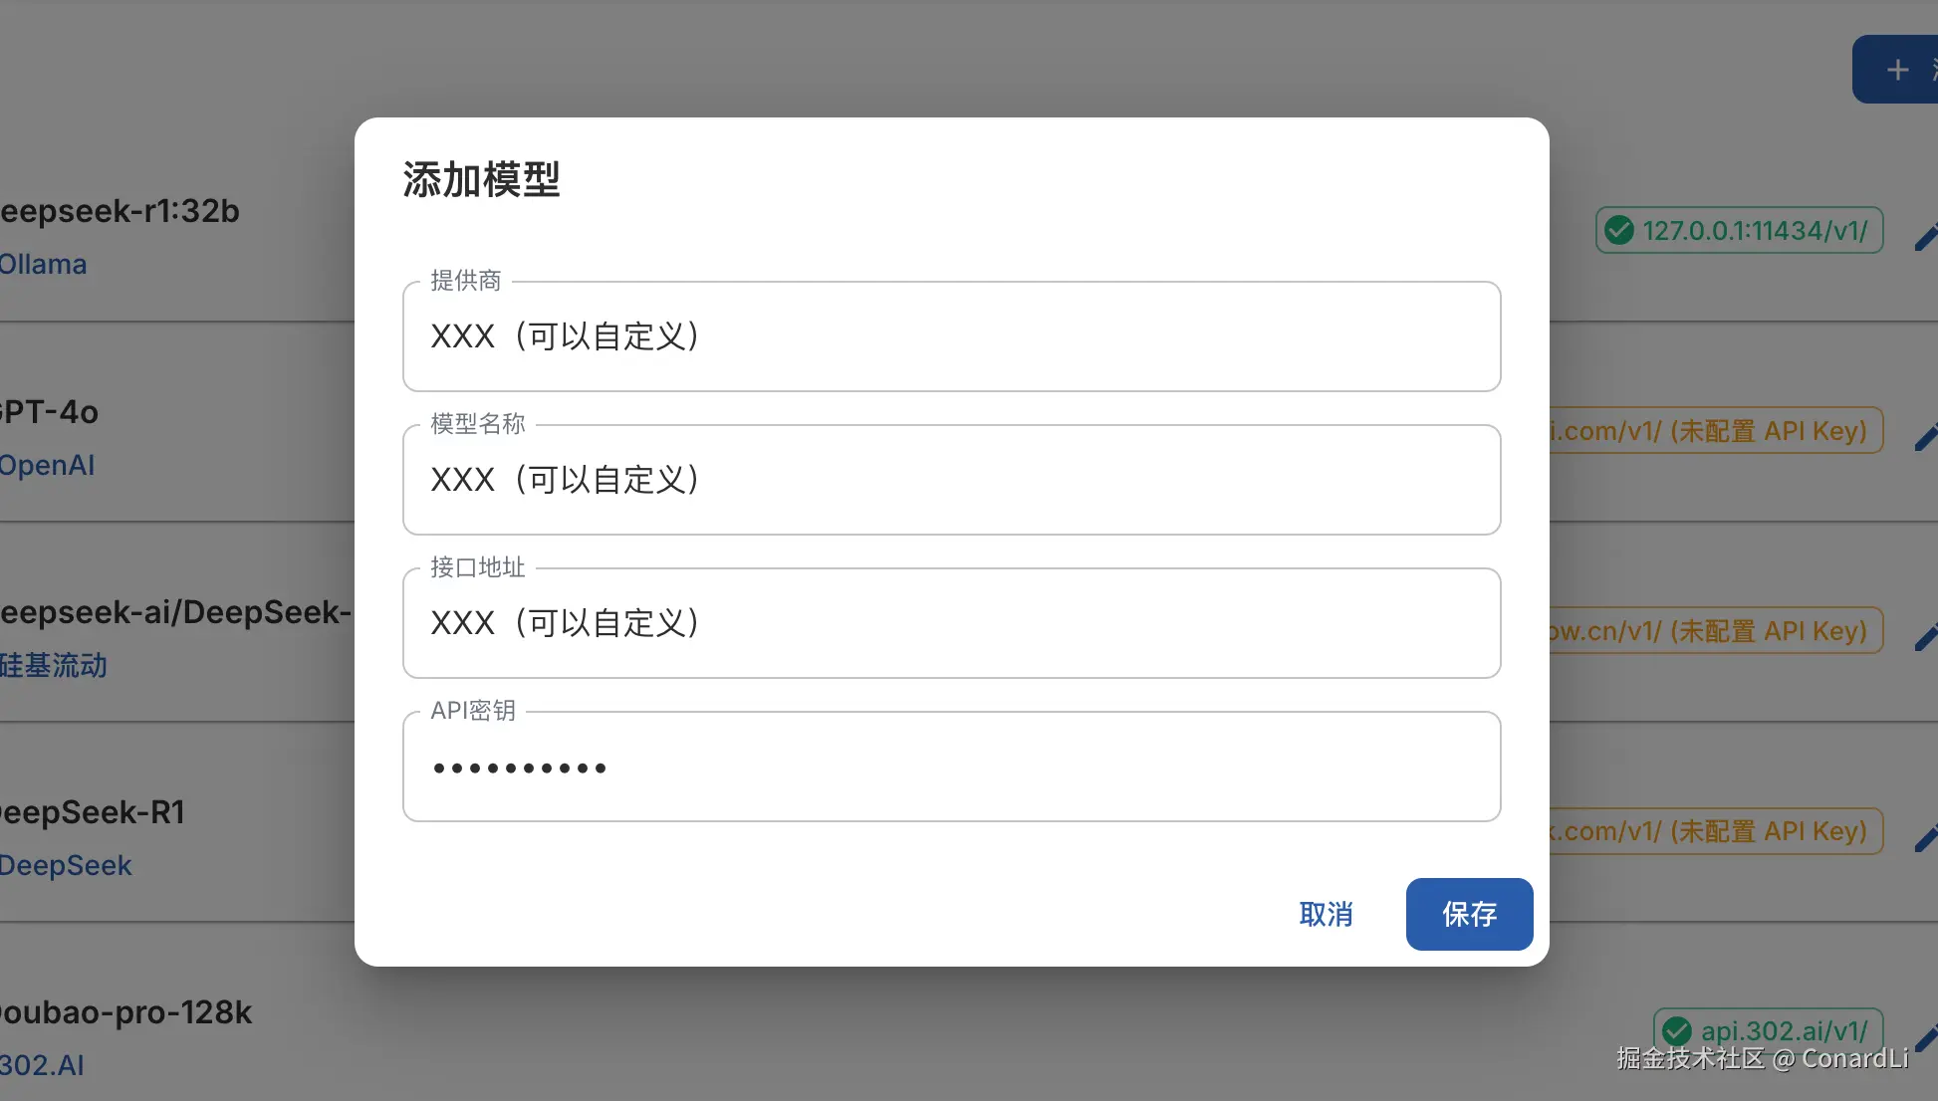Click the 添加模型 dialog title
Viewport: 1938px width, 1101px height.
[481, 180]
